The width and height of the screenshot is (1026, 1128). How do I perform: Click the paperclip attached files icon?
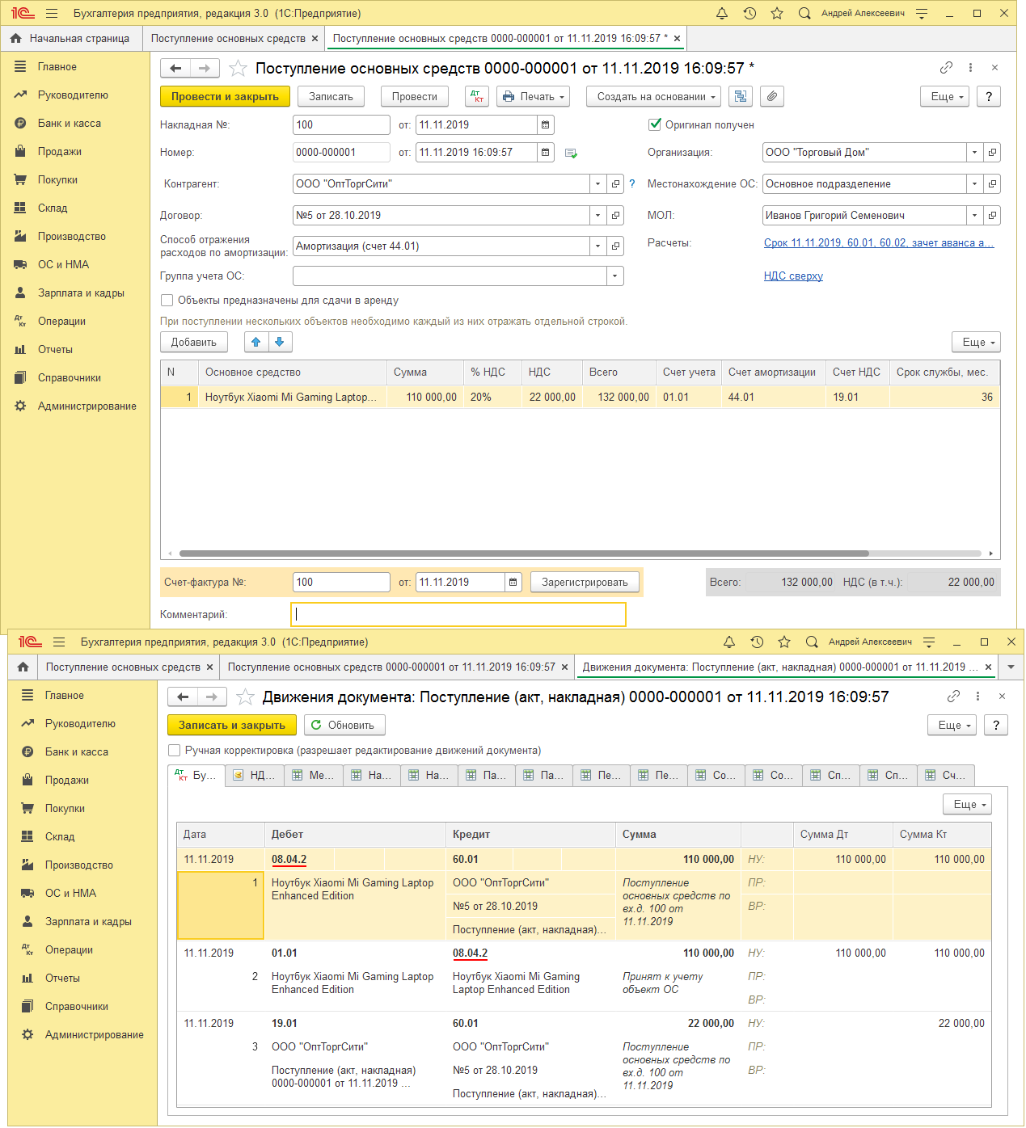click(x=772, y=96)
